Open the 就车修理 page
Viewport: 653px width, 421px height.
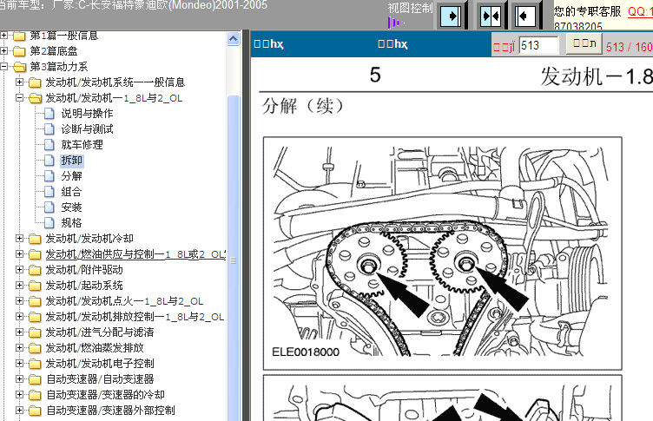pos(82,144)
